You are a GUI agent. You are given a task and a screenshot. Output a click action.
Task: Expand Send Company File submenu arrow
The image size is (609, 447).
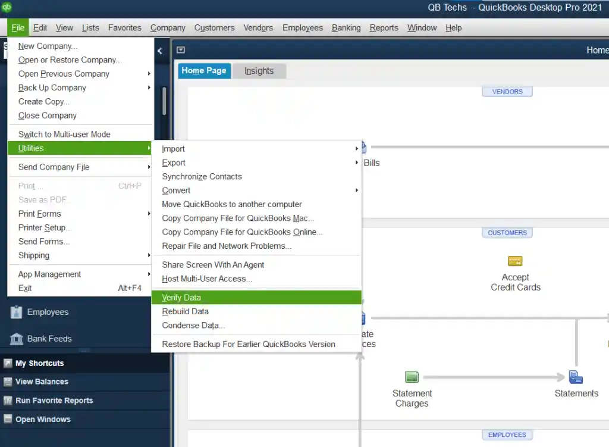(x=149, y=167)
